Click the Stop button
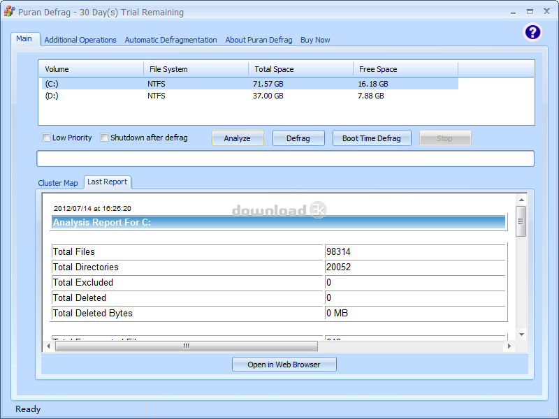This screenshot has height=419, width=559. click(445, 138)
